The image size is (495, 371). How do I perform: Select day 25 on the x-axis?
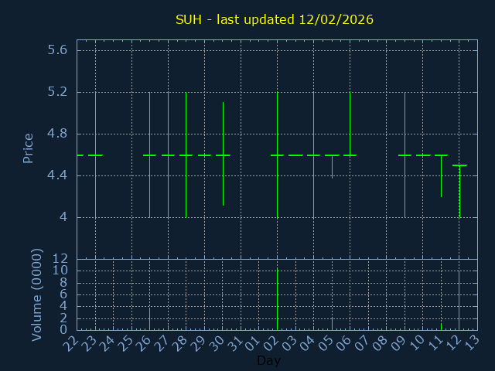(x=126, y=344)
